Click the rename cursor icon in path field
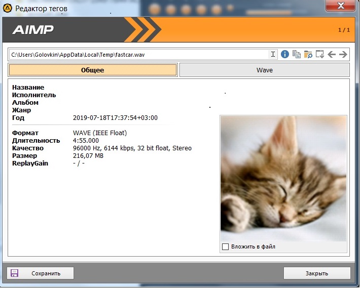The width and height of the screenshot is (360, 289). click(x=273, y=54)
